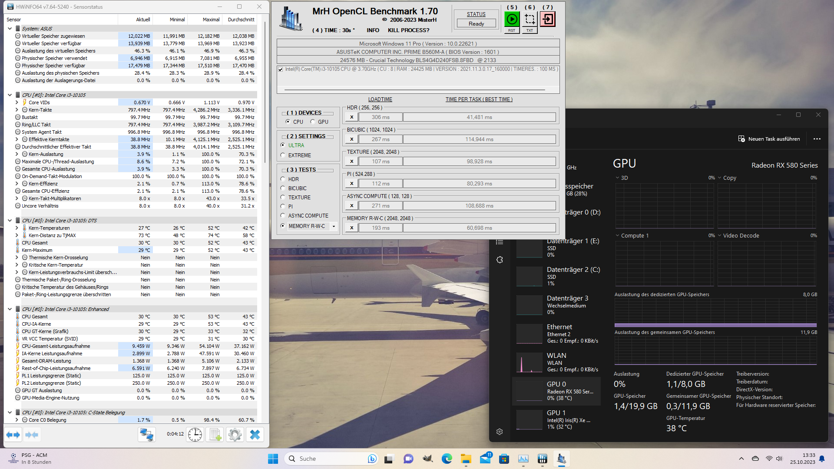Toggle the Intel Core i3-10105 device checkbox
Screen dimensions: 834x469
(281, 69)
